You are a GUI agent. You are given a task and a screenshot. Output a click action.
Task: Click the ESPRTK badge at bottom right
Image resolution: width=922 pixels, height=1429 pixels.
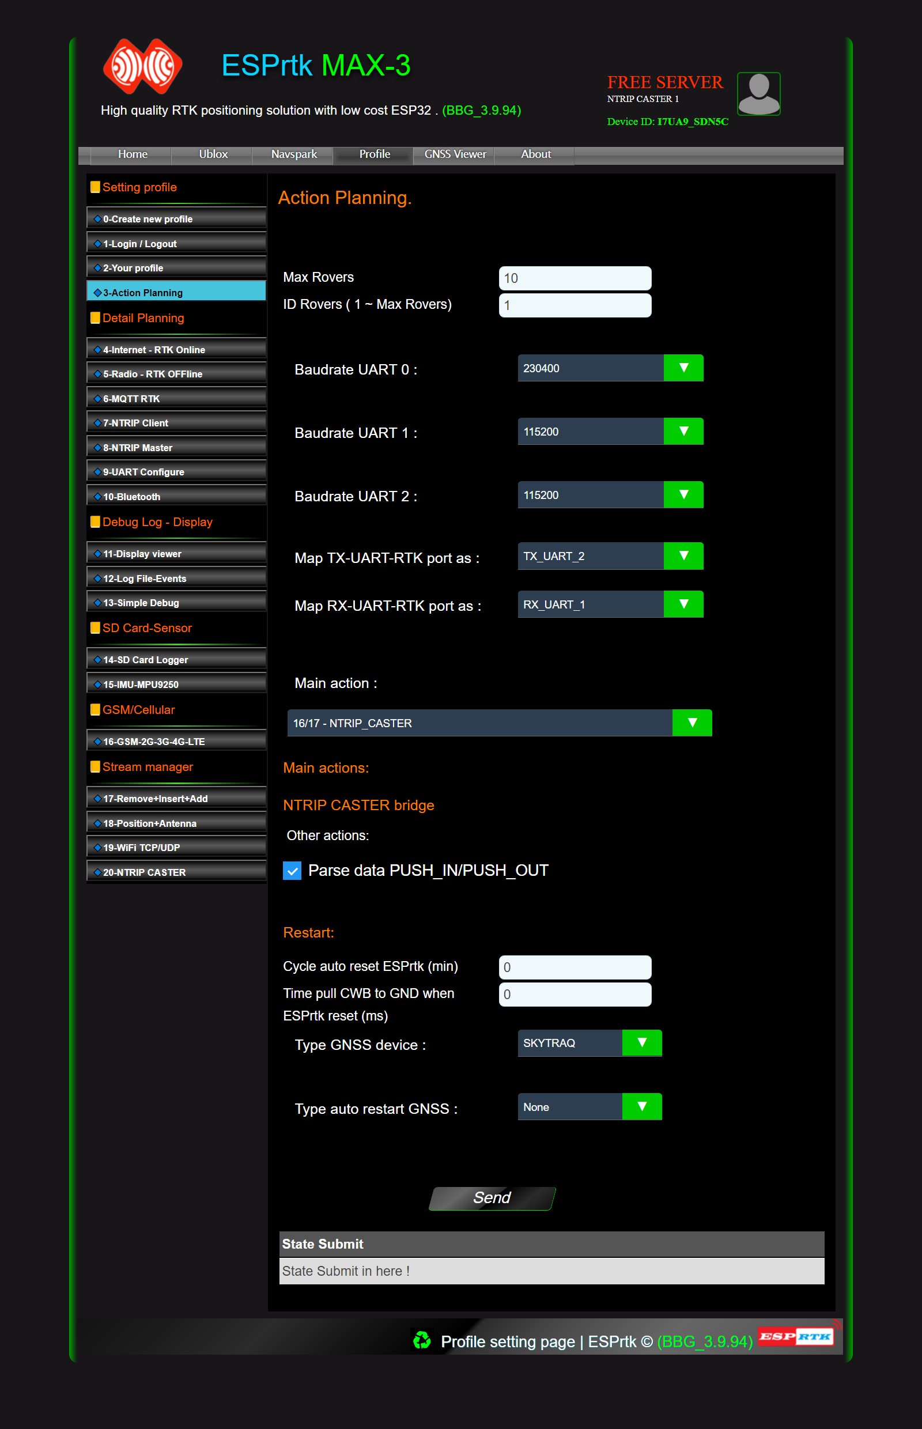[x=795, y=1341]
